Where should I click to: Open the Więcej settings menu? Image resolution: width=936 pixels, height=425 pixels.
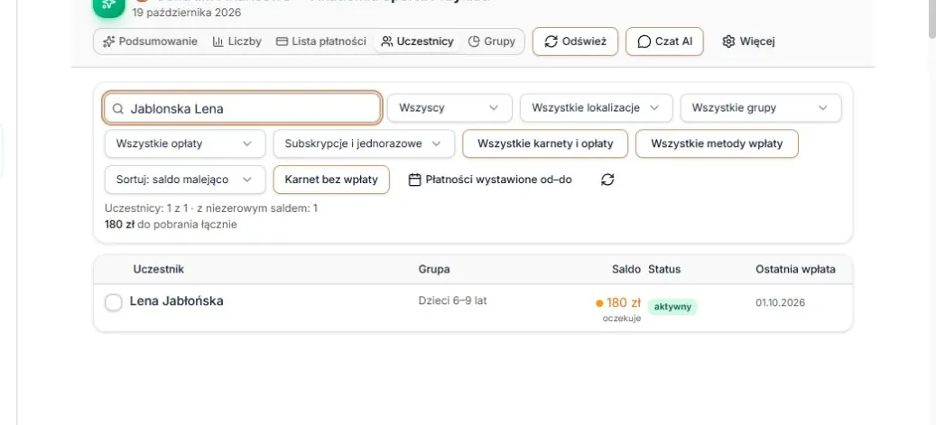tap(748, 42)
